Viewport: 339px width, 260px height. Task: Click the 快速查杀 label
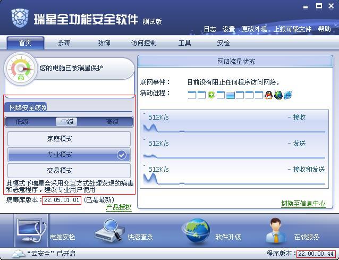[140, 237]
